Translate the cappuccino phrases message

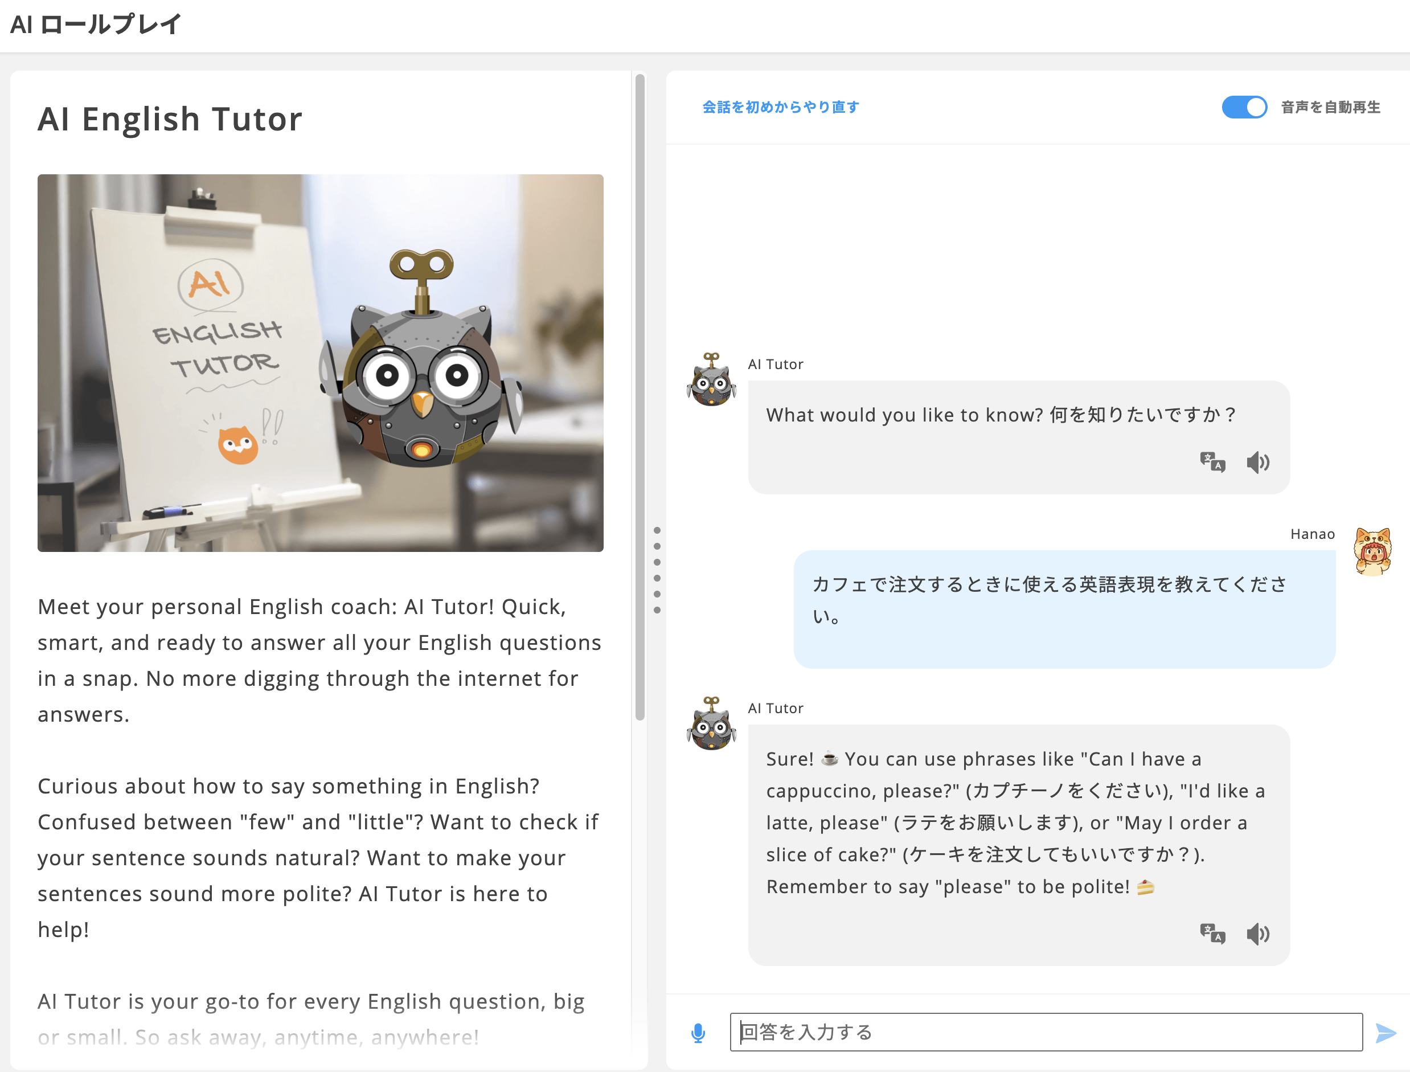(1212, 933)
